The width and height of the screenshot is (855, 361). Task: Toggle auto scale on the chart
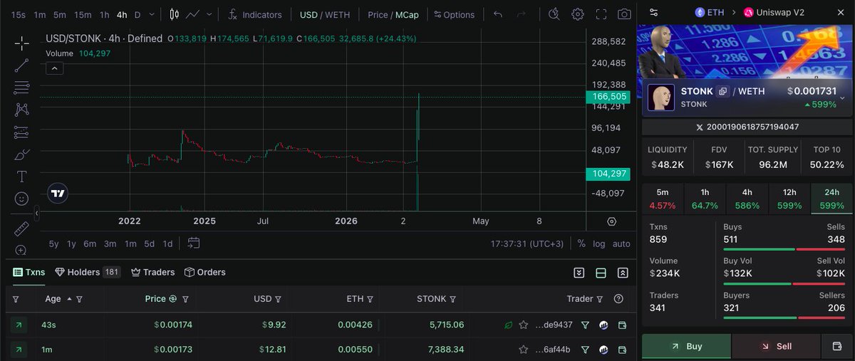(621, 244)
